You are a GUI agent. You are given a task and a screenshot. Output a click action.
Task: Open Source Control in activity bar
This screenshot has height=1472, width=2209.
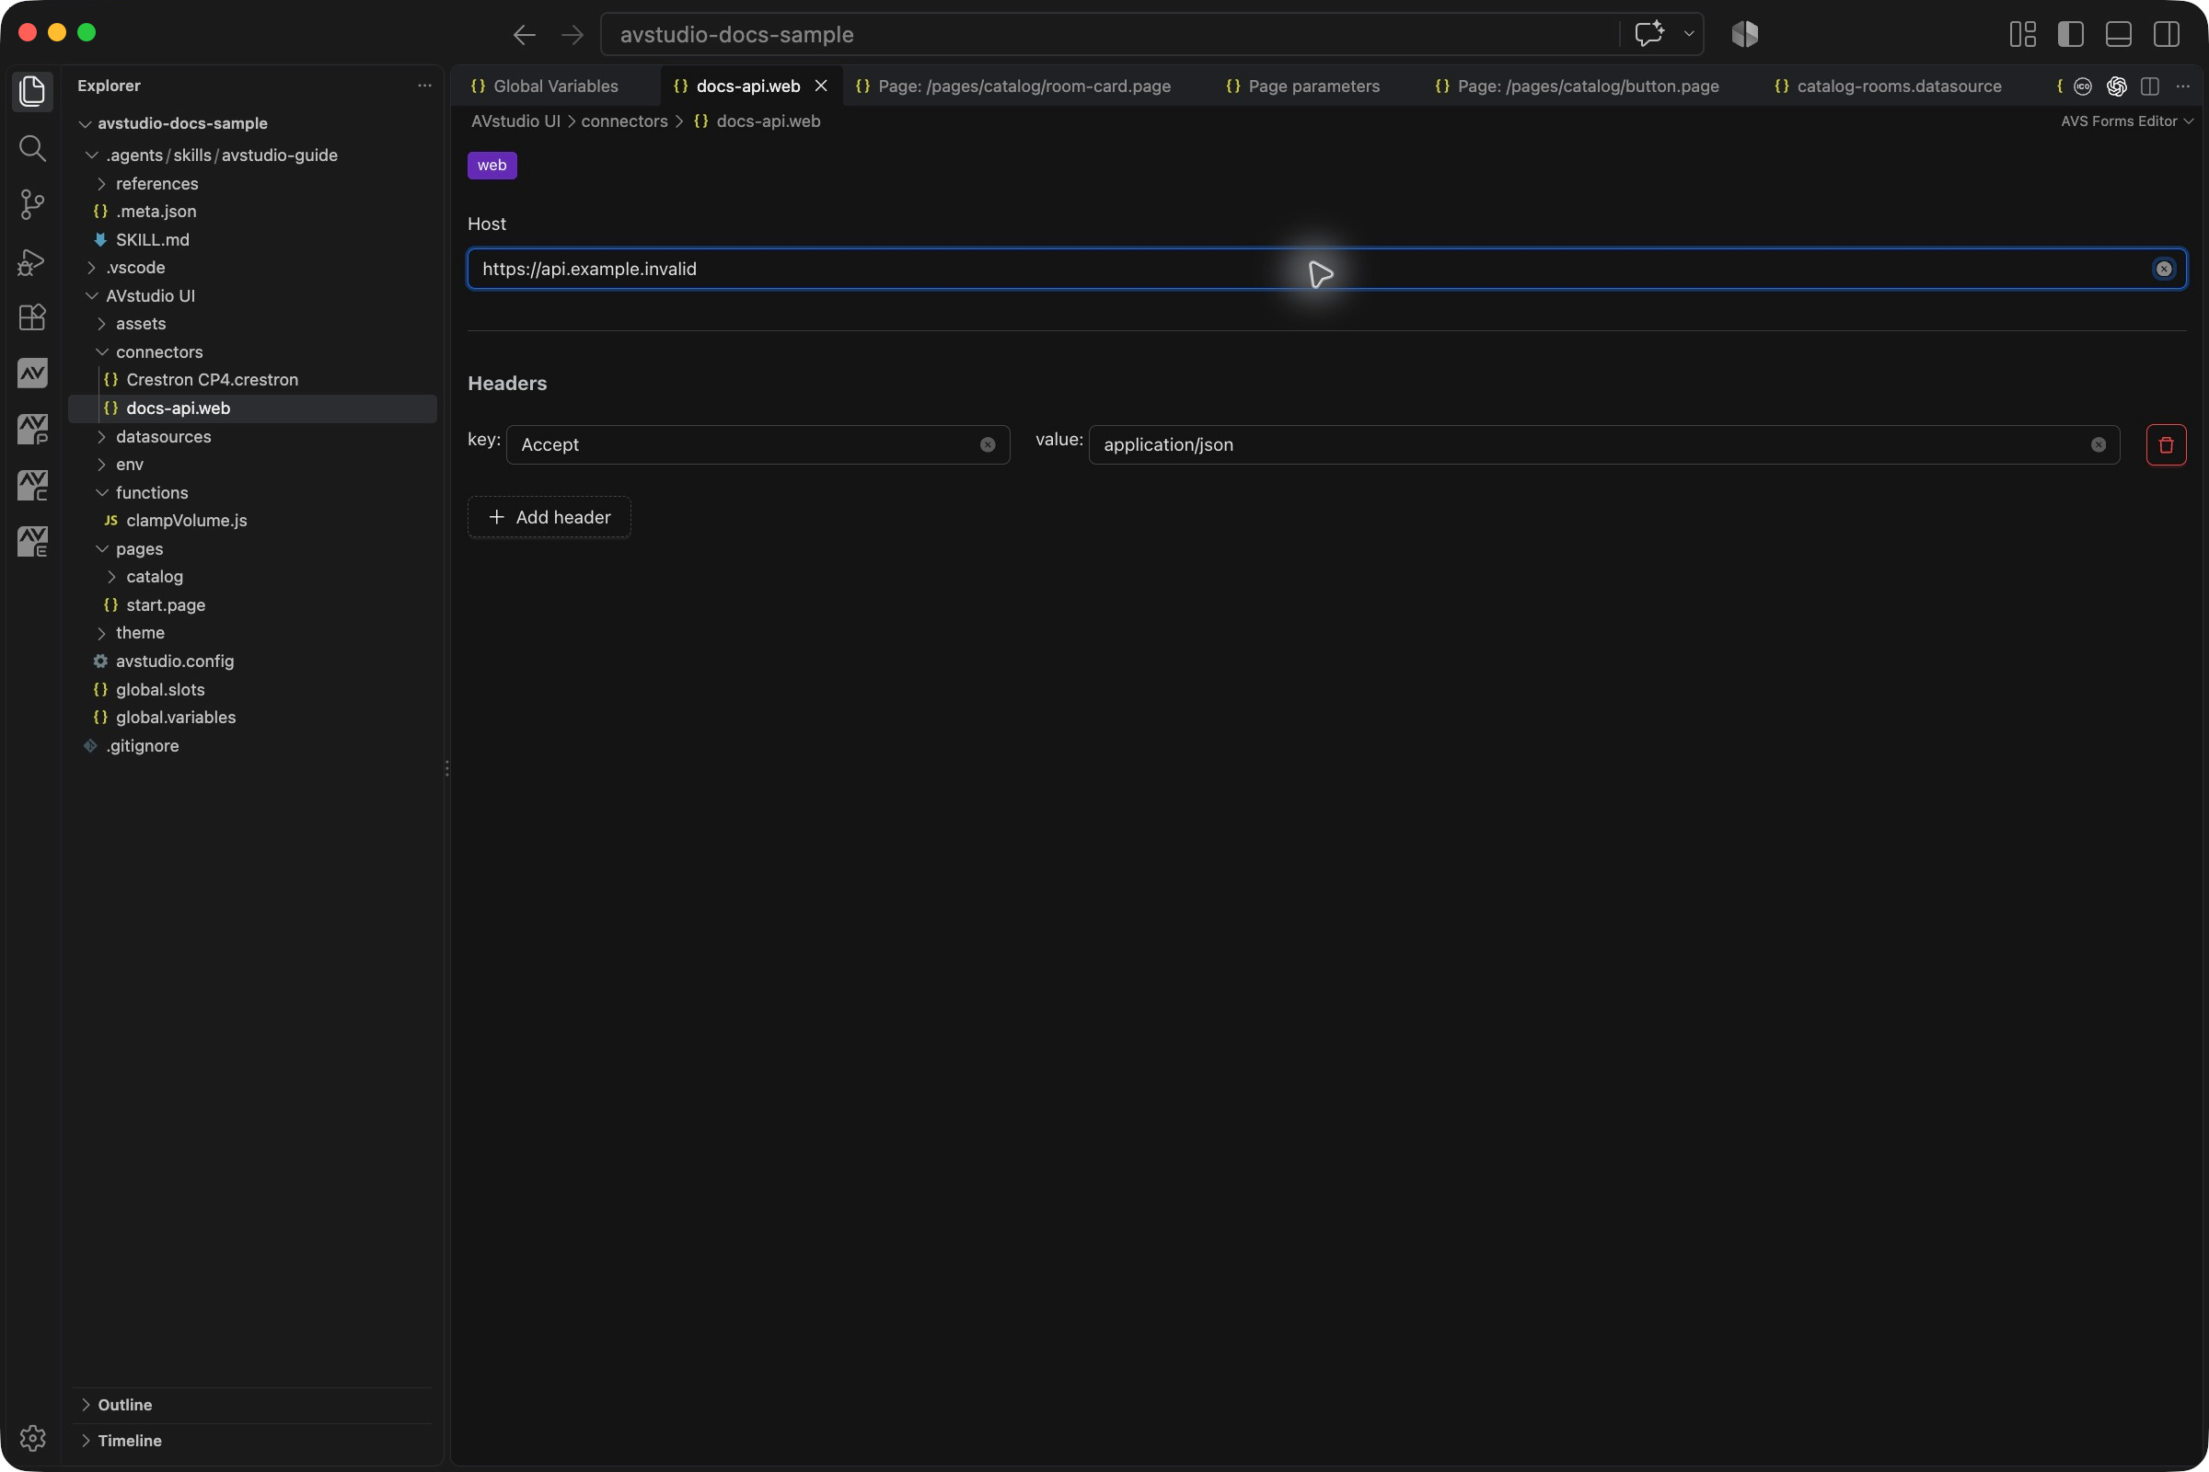(x=32, y=203)
